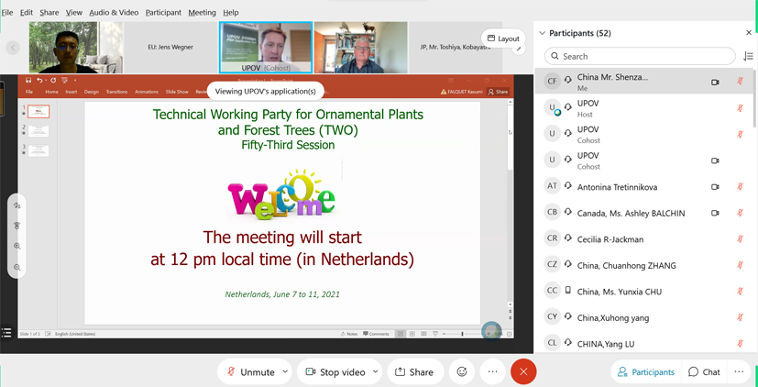Click the previous video strip arrow
The height and width of the screenshot is (387, 758).
pos(13,48)
